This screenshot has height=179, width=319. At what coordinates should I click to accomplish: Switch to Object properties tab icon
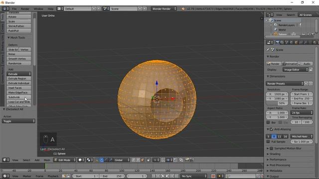click(x=296, y=42)
